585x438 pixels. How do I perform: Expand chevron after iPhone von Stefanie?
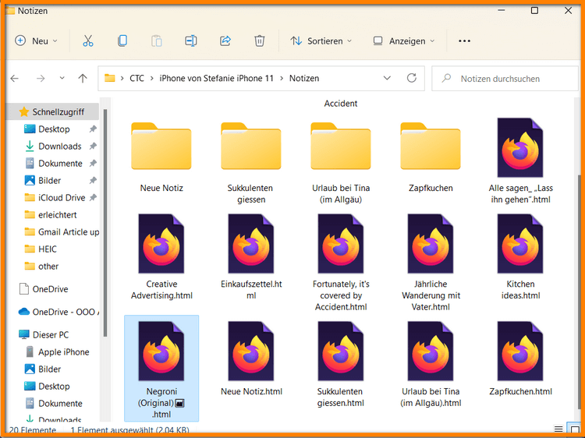282,78
